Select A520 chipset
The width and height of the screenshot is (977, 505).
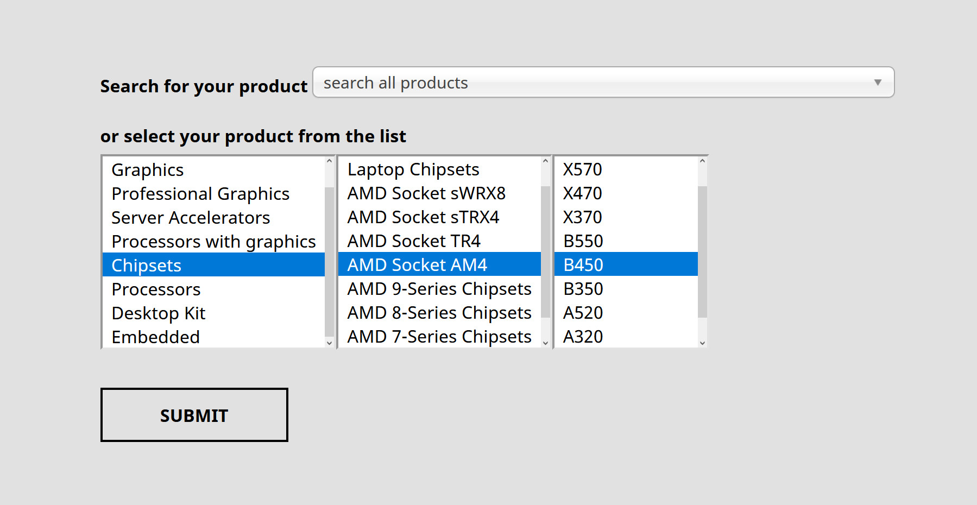pos(626,312)
